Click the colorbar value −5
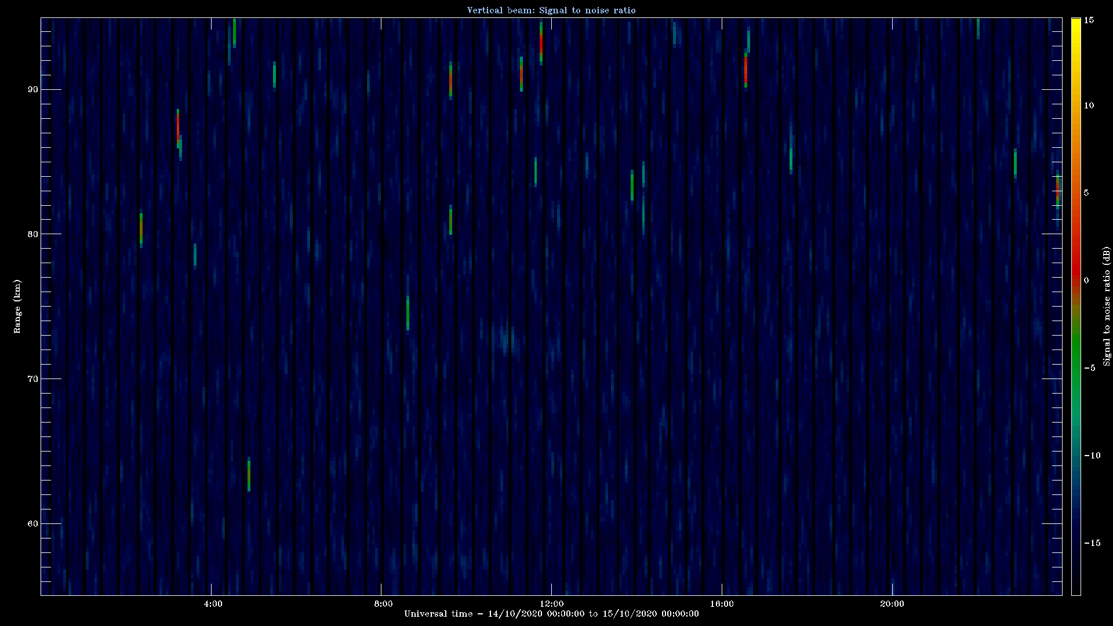Image resolution: width=1113 pixels, height=626 pixels. pyautogui.click(x=1089, y=368)
